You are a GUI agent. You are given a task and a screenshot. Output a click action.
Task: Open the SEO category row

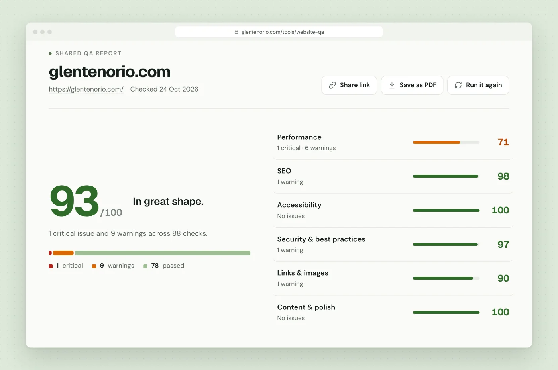(x=393, y=176)
